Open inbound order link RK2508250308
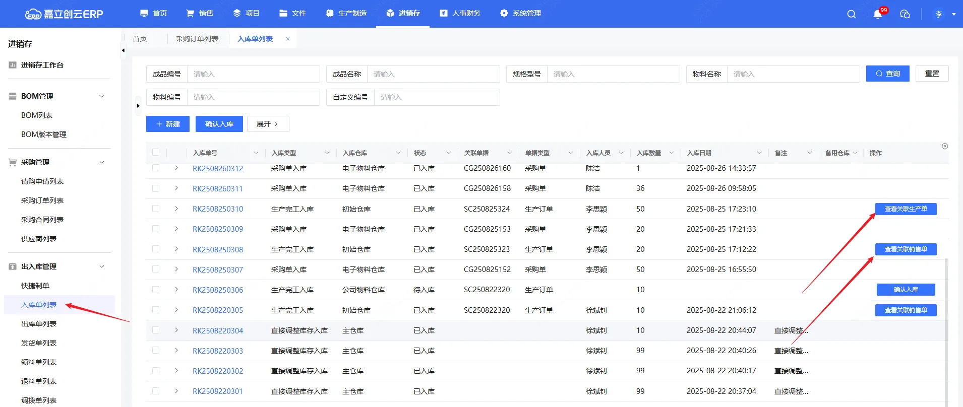 [x=218, y=249]
